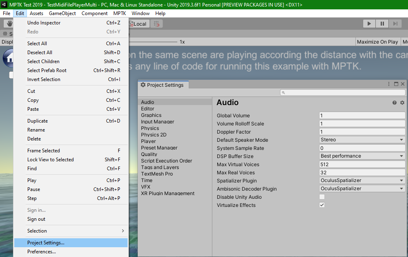Toggle Disable Unity Audio checkbox

[x=322, y=197]
